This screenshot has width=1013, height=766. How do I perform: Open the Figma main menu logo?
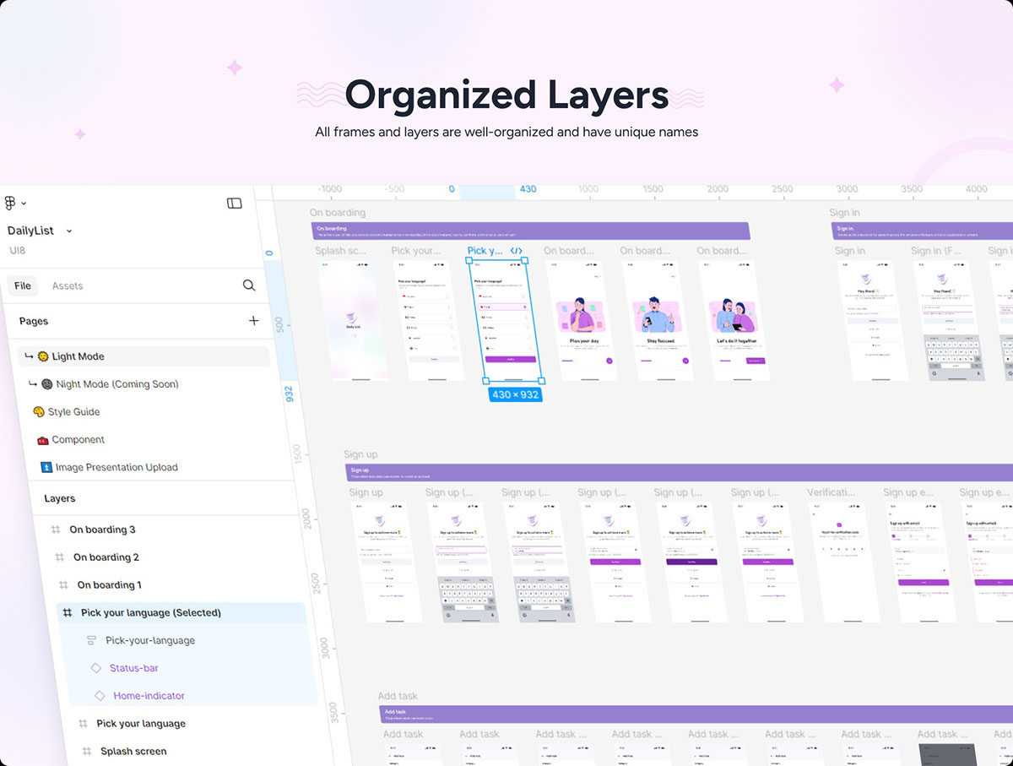[x=10, y=204]
